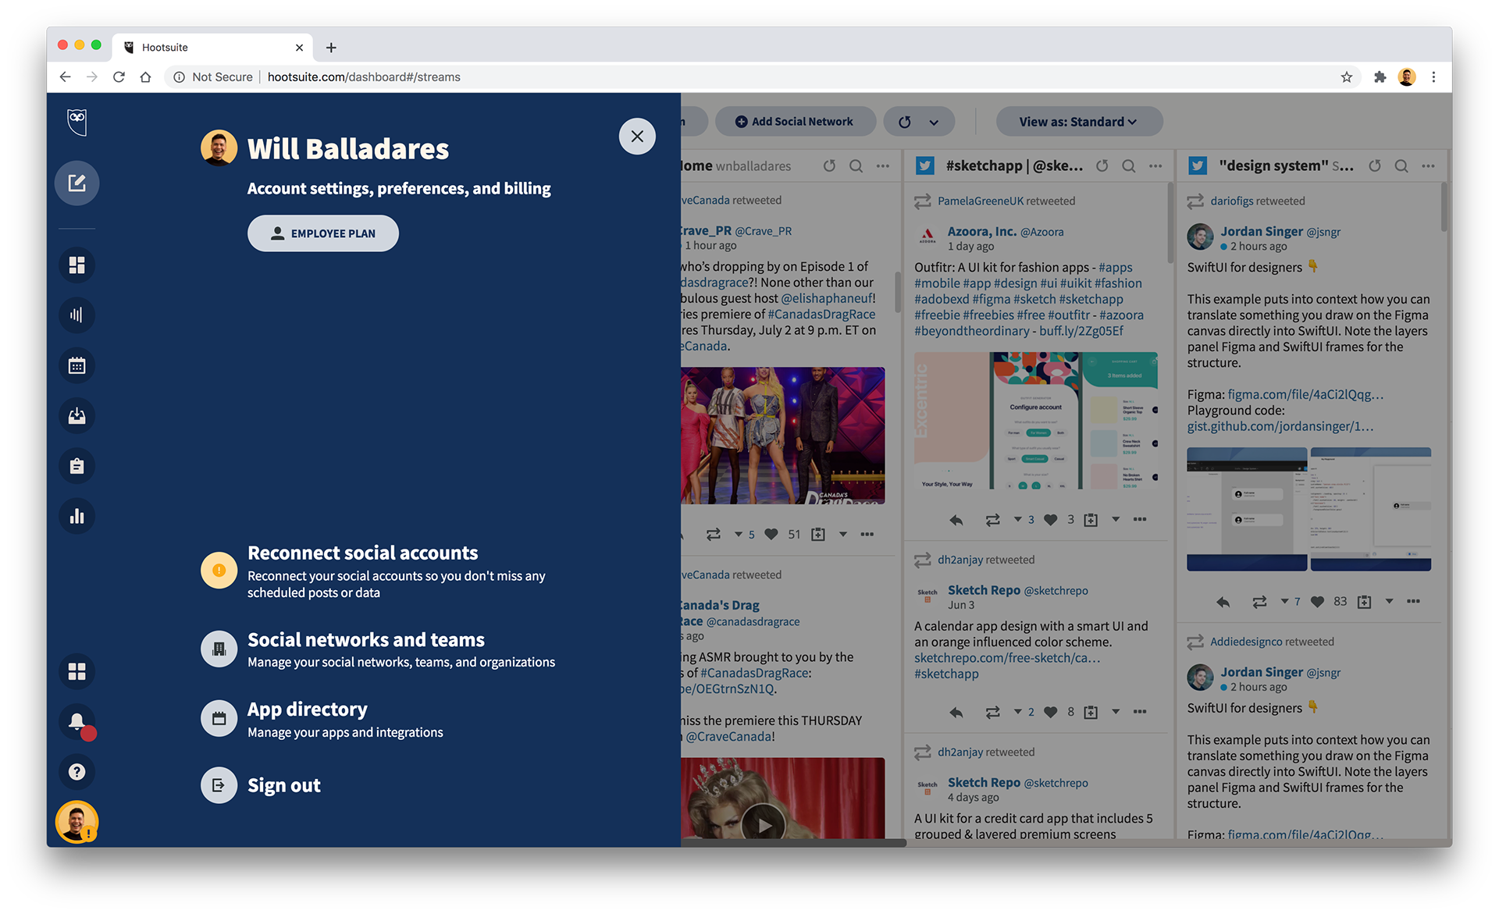1499x914 pixels.
Task: Click the #sketchapp hashtag in Azoora tweet
Action: [1091, 300]
